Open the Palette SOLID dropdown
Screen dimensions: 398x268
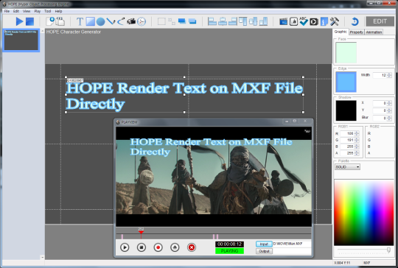tap(347, 167)
